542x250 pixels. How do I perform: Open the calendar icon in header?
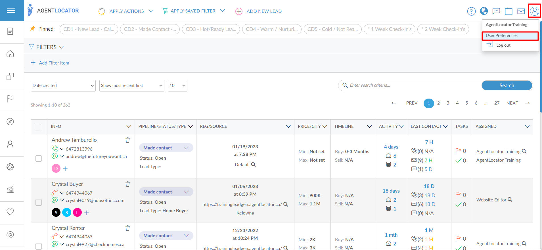click(508, 11)
